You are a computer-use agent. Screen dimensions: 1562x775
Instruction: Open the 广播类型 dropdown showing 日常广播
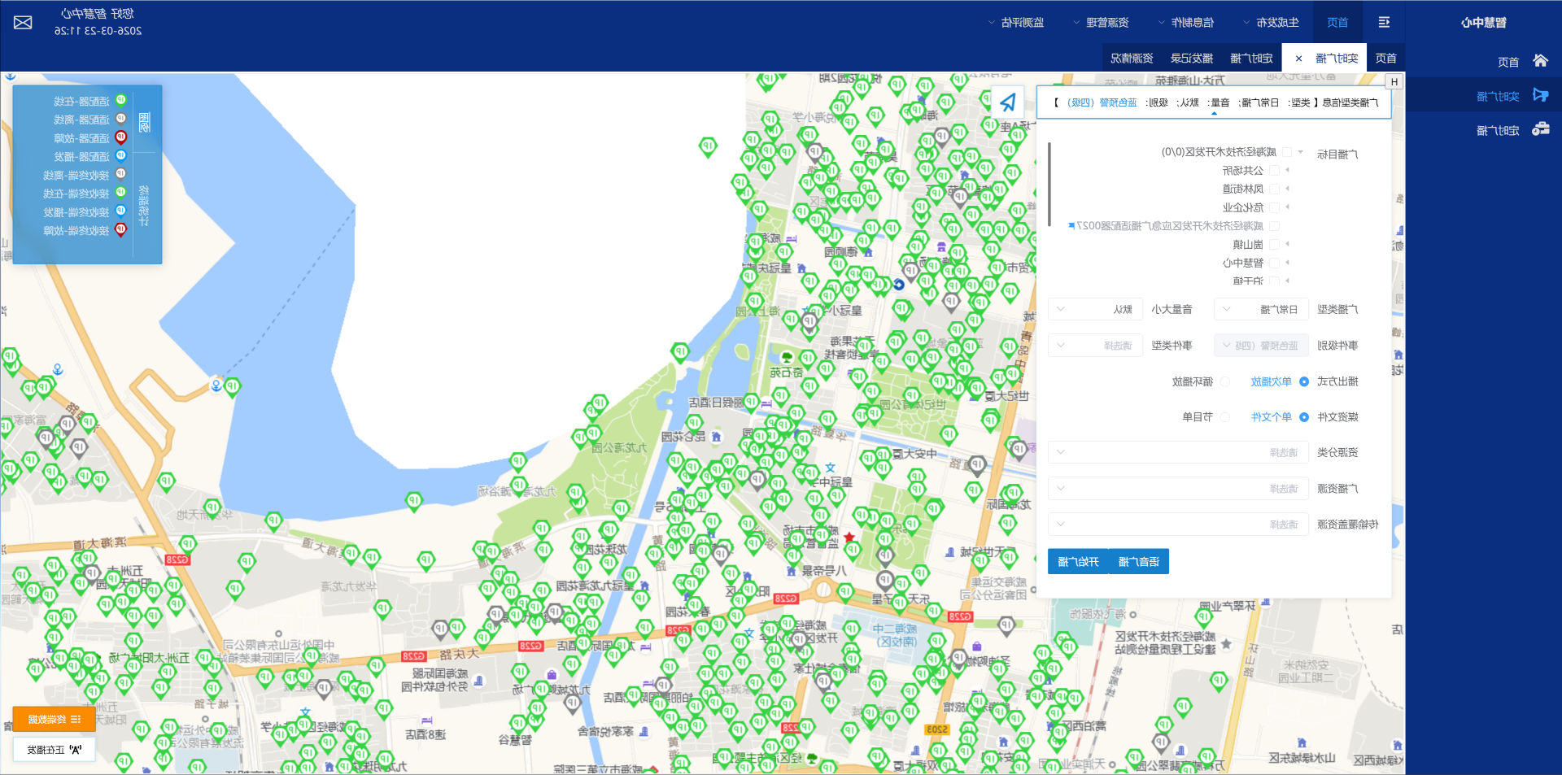1261,309
